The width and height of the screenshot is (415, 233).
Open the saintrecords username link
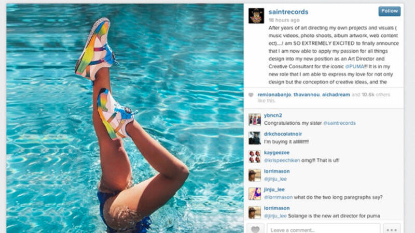coord(288,12)
